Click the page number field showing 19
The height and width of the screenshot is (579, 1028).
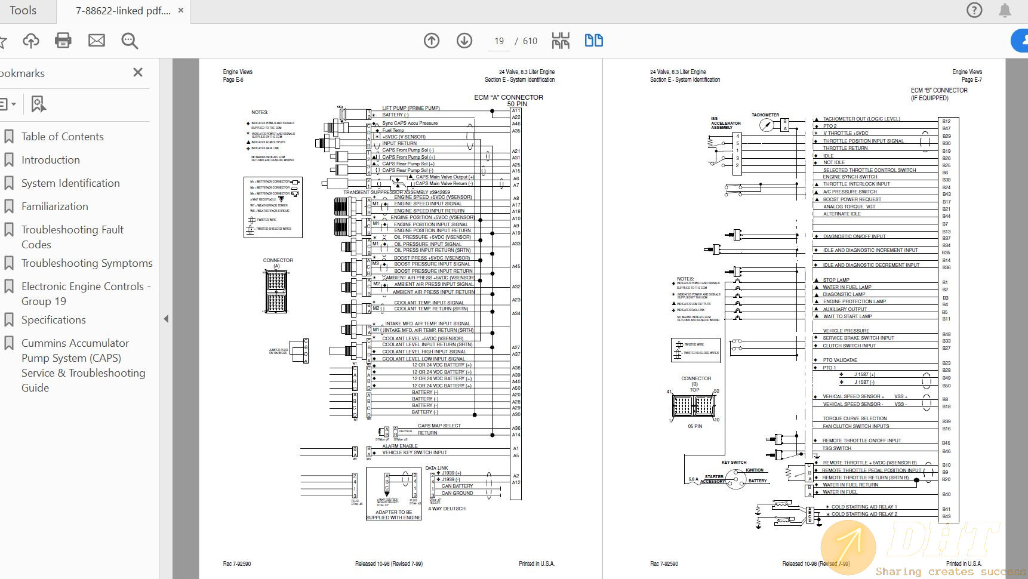499,41
